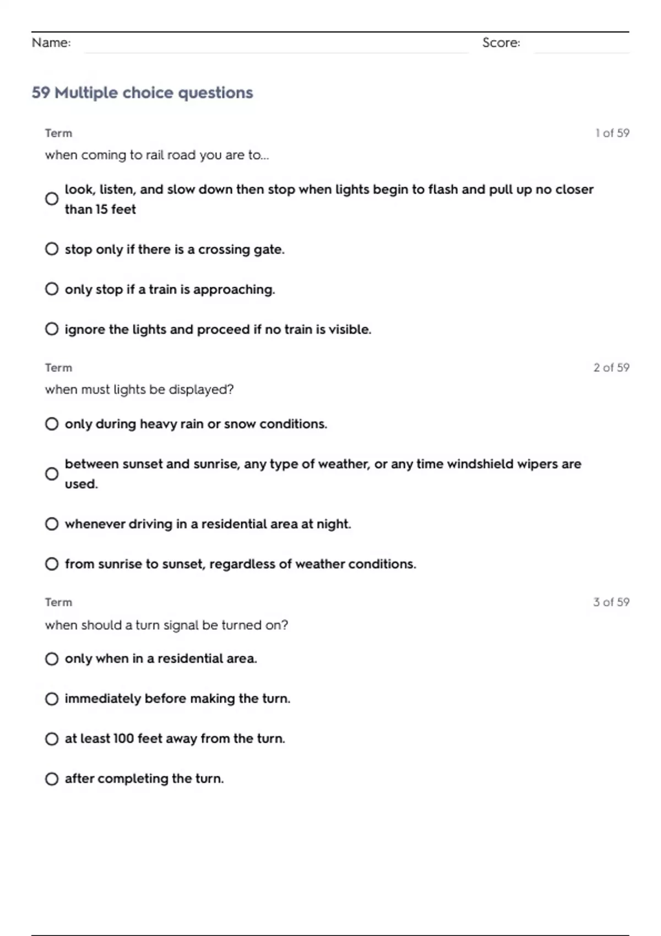The width and height of the screenshot is (661, 936).
Task: Click the '3 of 59' question counter
Action: click(611, 602)
